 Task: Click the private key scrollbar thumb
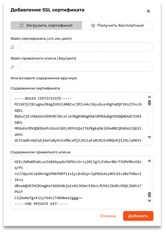(149, 195)
